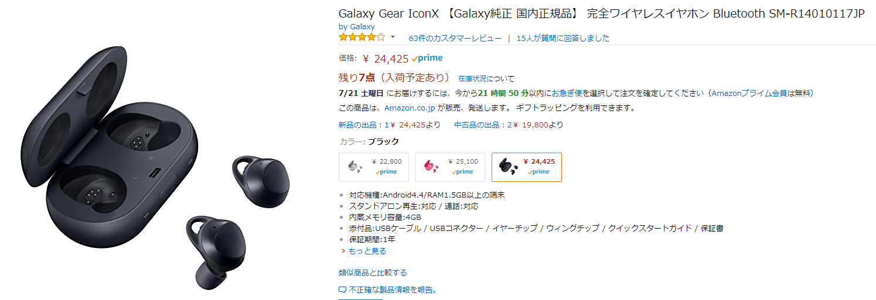Open the 15人が質問に回答しました link
This screenshot has width=876, height=300.
click(x=563, y=38)
